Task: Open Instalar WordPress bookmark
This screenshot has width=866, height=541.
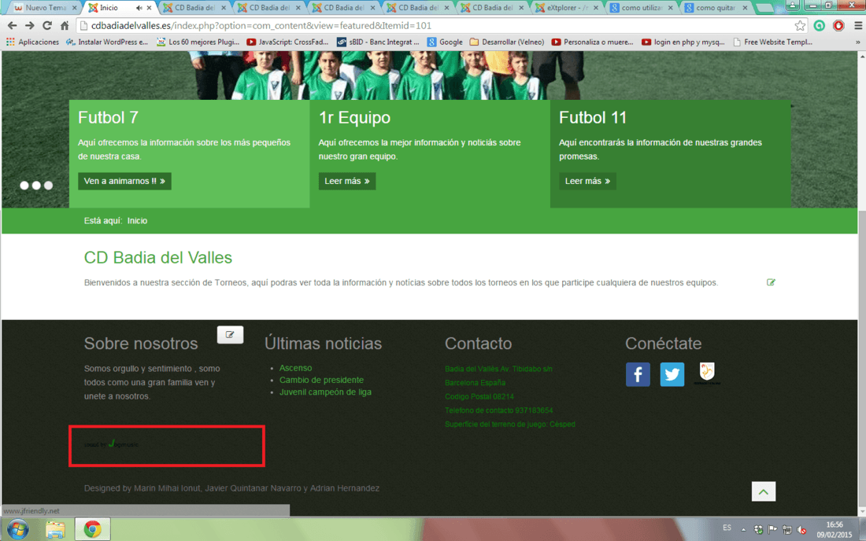Action: click(108, 42)
